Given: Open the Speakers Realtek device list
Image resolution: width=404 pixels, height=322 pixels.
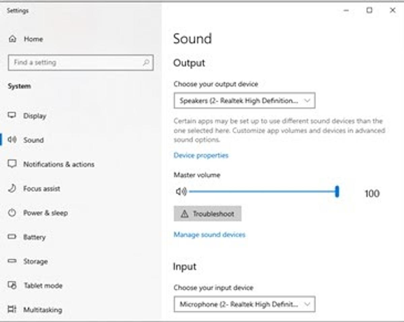Looking at the screenshot, I should (x=244, y=100).
